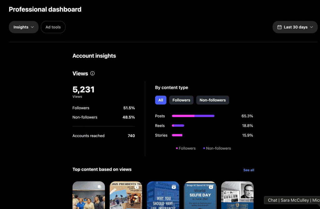Click the Reels percentage bar

click(x=178, y=126)
